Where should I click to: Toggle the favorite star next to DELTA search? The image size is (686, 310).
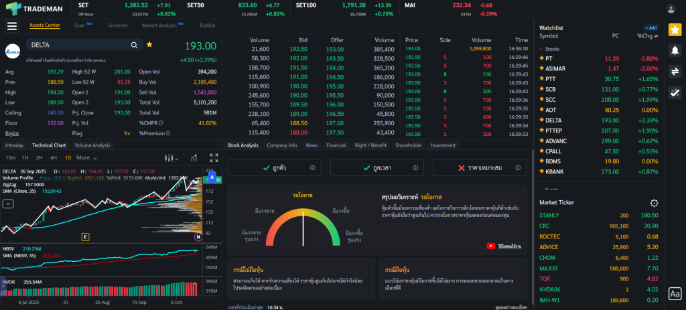(149, 44)
